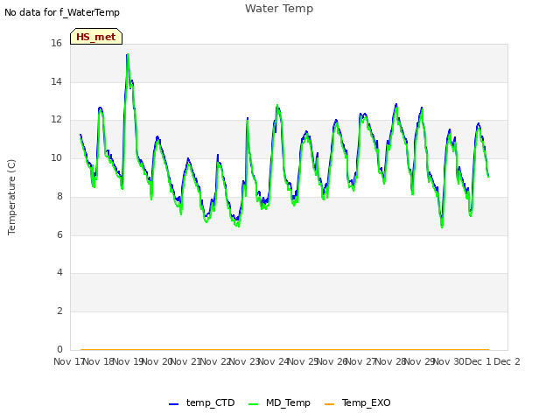Viewport: 560px width, 420px height.
Task: Click the y-axis tick label 10
Action: 56,157
